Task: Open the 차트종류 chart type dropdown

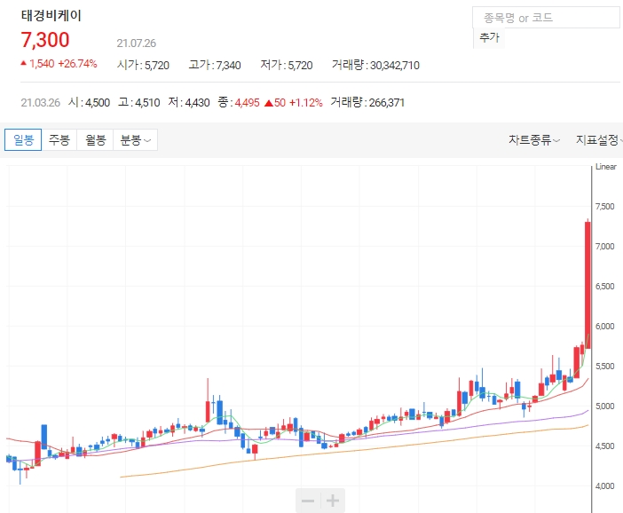Action: pyautogui.click(x=534, y=140)
